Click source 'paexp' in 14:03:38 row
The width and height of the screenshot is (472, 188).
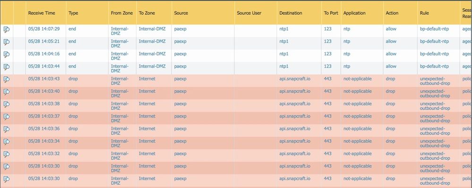point(180,104)
